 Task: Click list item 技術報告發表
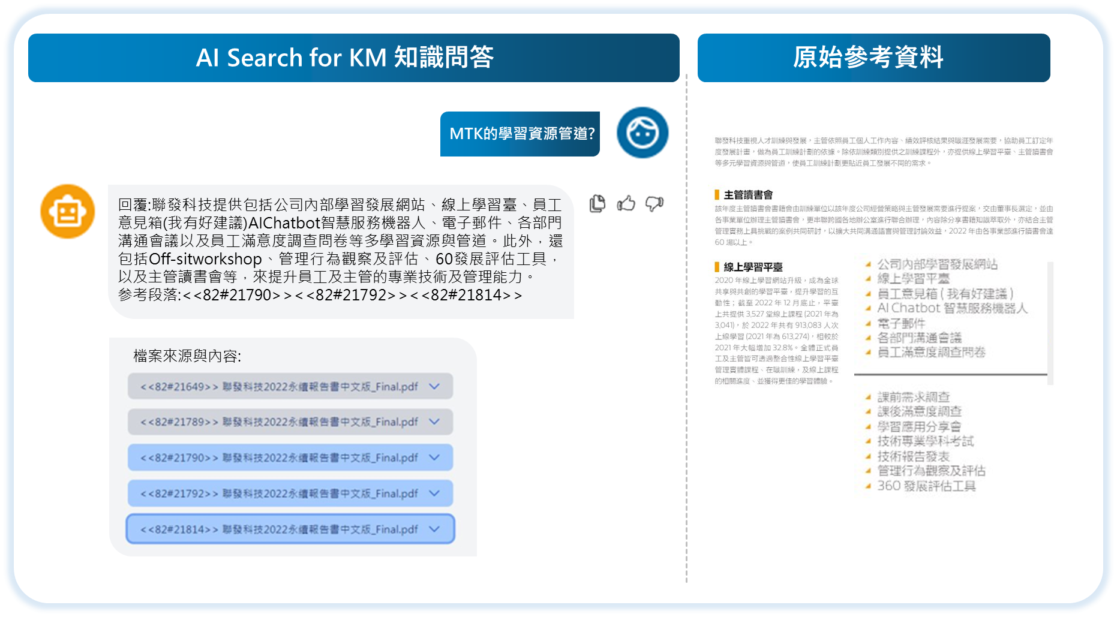[x=913, y=456]
